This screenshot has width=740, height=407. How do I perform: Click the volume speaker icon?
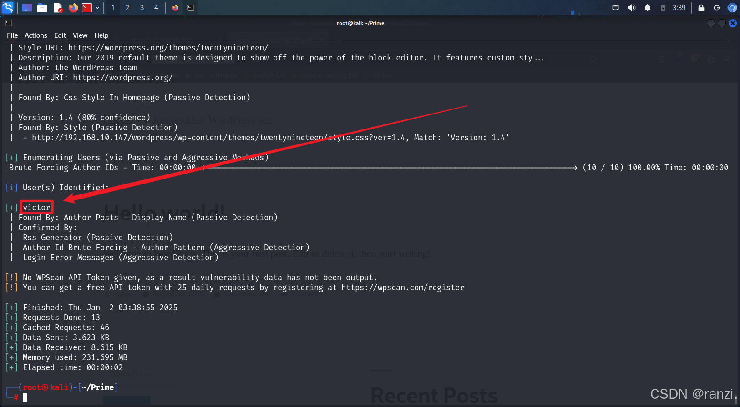click(x=631, y=8)
